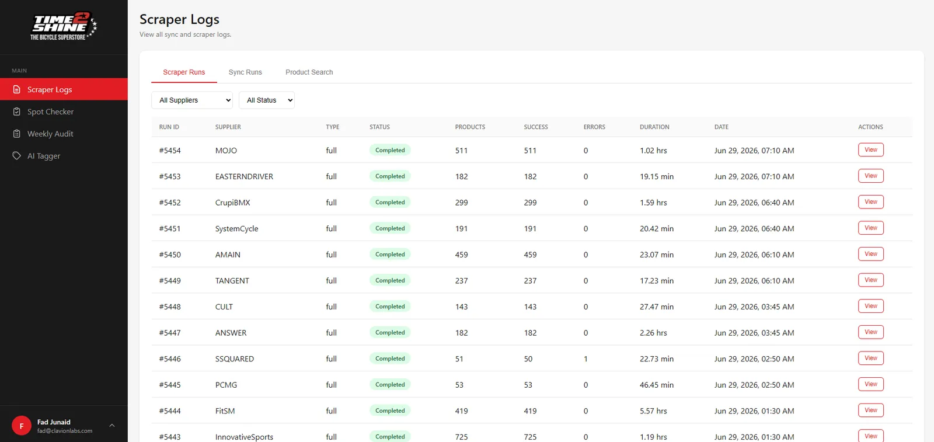
Task: Click the Spot Checker clipboard icon
Action: coord(17,112)
